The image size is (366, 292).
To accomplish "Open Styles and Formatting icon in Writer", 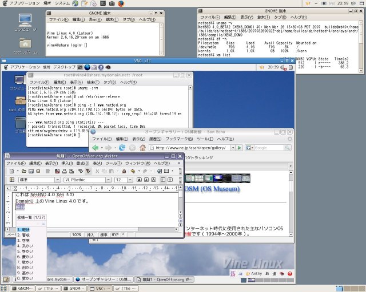I will click(11, 180).
